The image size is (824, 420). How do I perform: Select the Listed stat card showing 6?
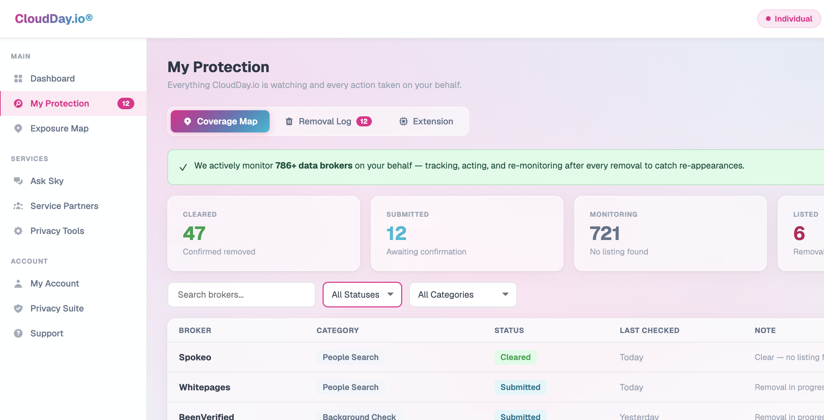coord(801,233)
